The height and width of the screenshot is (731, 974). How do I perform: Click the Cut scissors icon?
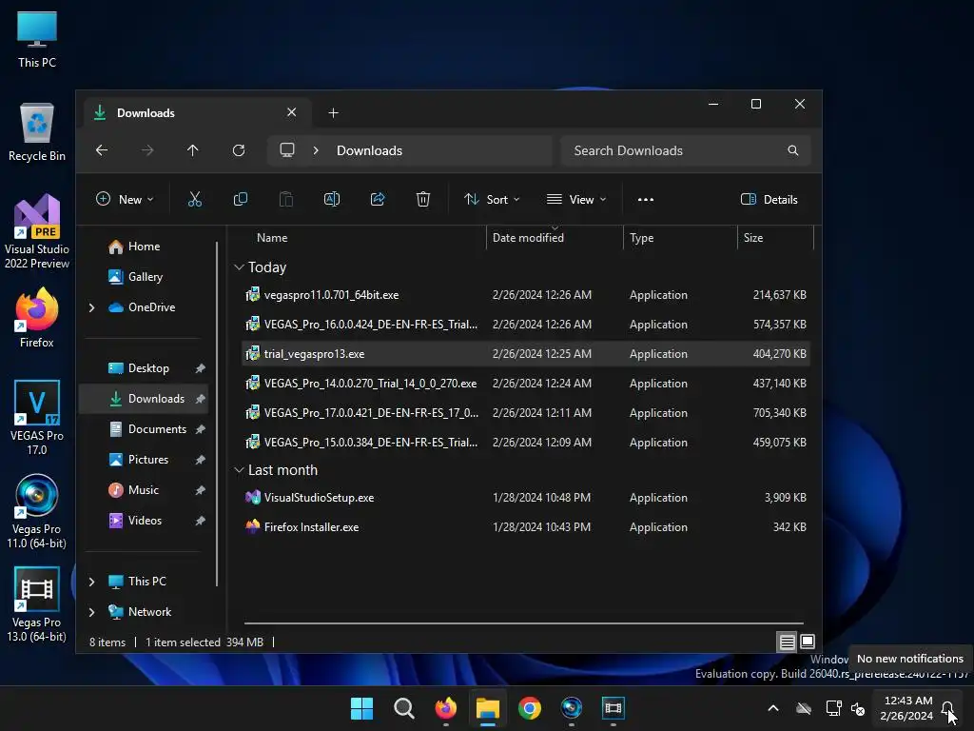click(194, 200)
